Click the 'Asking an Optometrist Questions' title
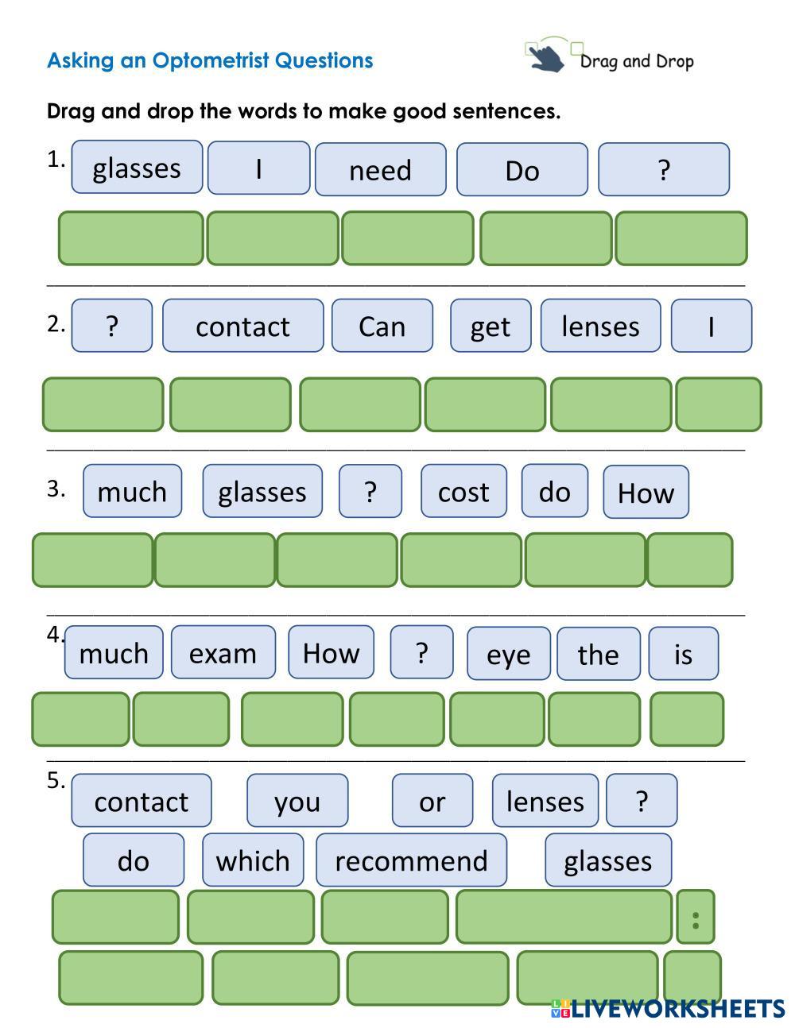 pyautogui.click(x=210, y=60)
